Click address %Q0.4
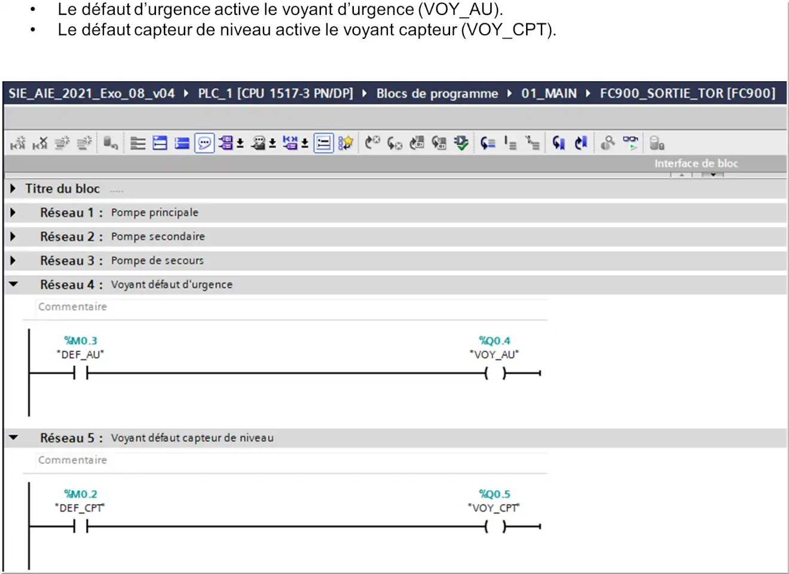789x574 pixels. click(x=494, y=340)
